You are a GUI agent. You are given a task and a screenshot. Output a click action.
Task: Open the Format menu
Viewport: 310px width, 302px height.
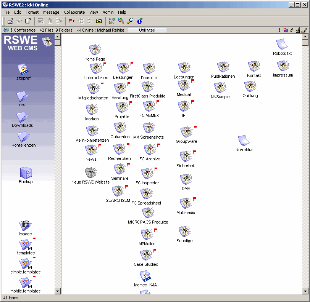tap(32, 12)
